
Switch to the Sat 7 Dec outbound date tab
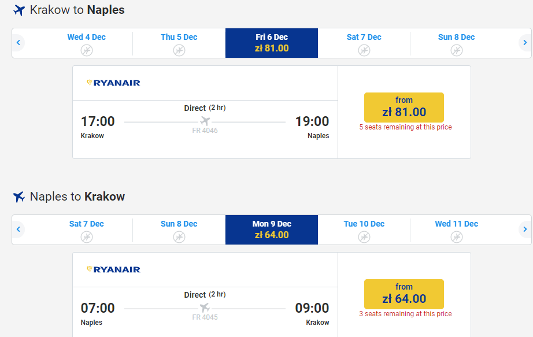[x=364, y=43]
